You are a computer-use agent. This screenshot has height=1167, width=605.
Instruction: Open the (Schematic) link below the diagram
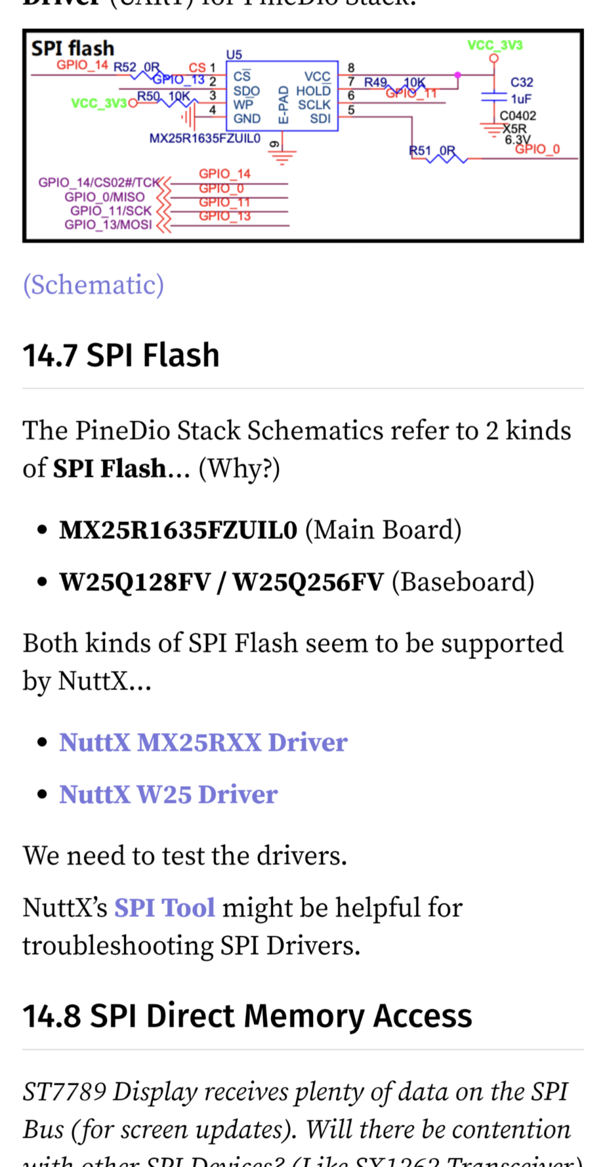coord(93,285)
